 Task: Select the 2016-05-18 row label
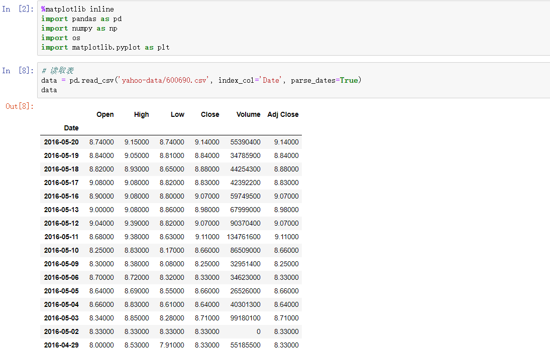[x=61, y=169]
